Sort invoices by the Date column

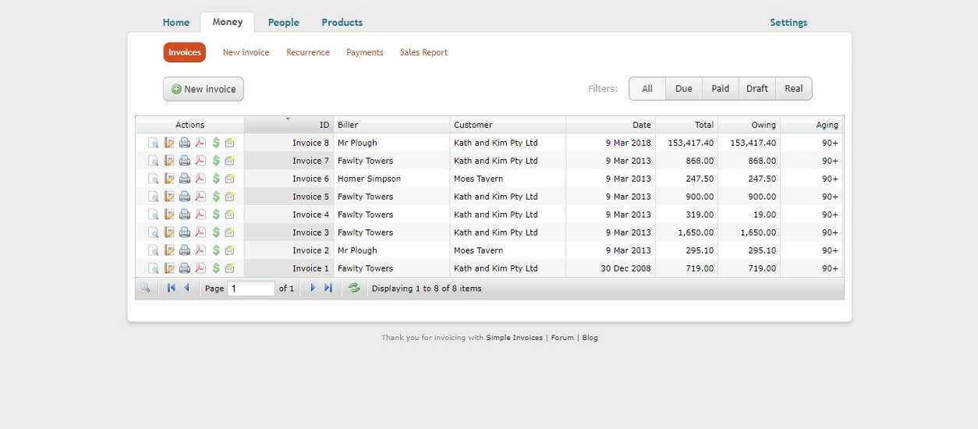611,125
